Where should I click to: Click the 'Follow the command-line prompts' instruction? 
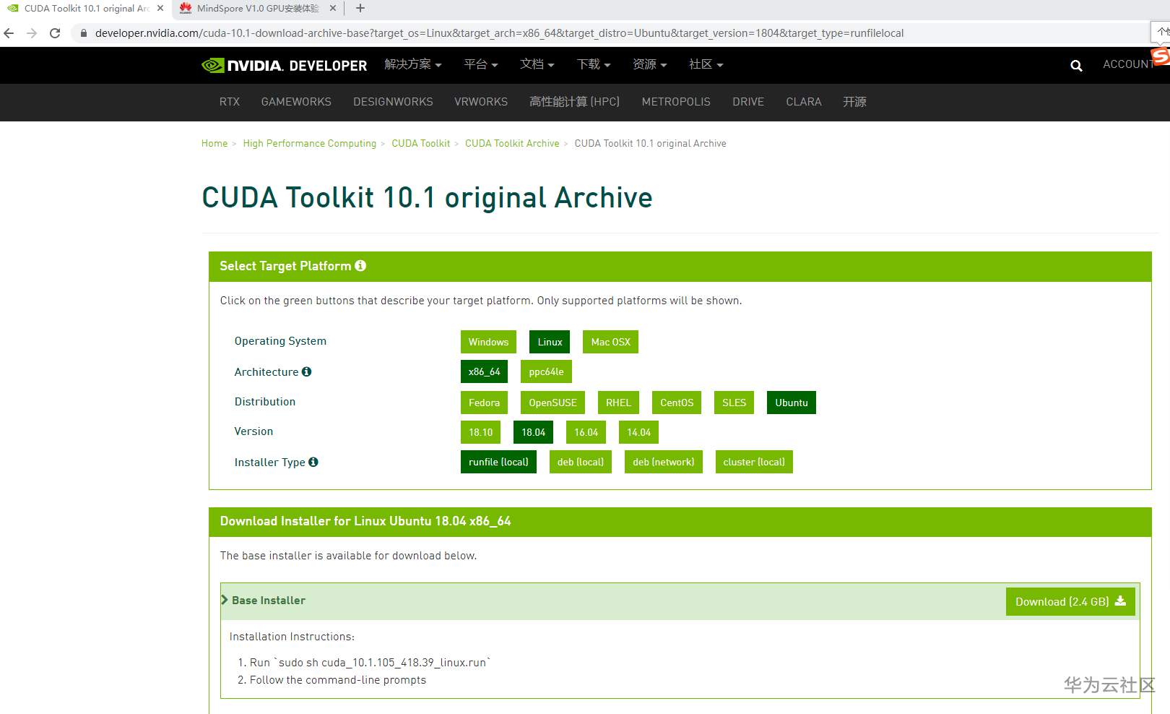point(338,680)
